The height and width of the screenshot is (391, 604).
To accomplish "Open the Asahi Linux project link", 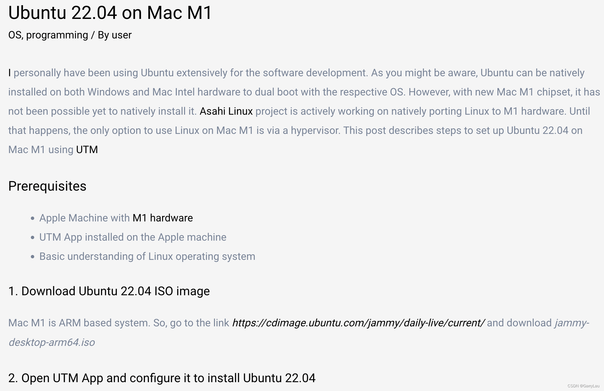I will tap(226, 111).
